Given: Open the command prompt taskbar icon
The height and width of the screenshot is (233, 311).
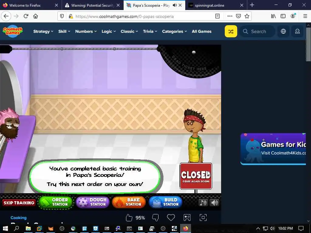Looking at the screenshot, I should [x=129, y=228].
